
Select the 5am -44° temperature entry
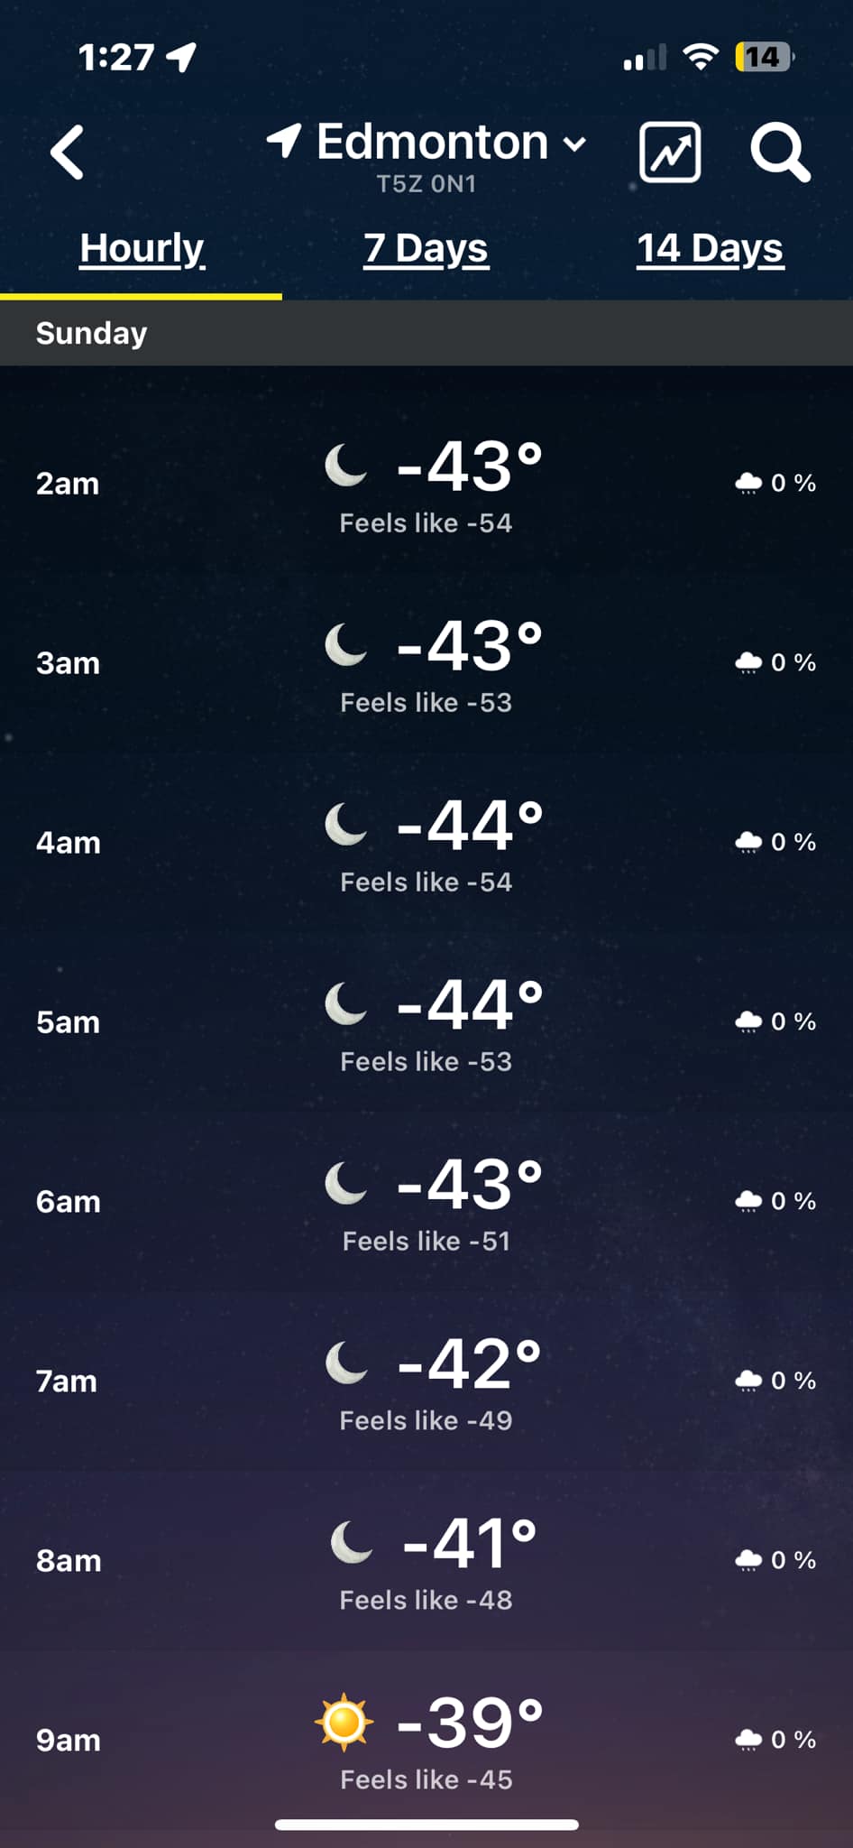tap(470, 1004)
